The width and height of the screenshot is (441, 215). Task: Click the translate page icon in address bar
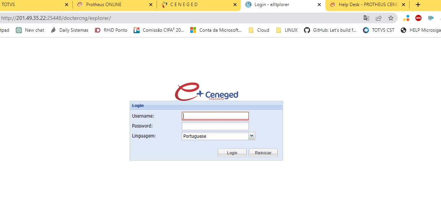[366, 18]
